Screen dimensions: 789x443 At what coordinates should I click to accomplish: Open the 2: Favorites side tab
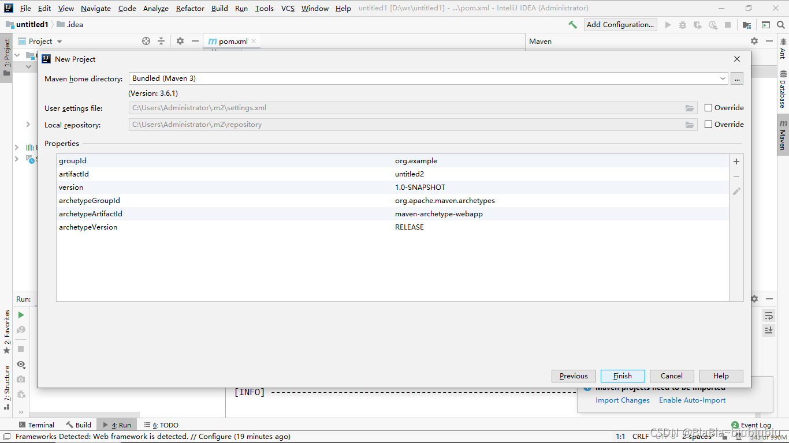click(6, 332)
